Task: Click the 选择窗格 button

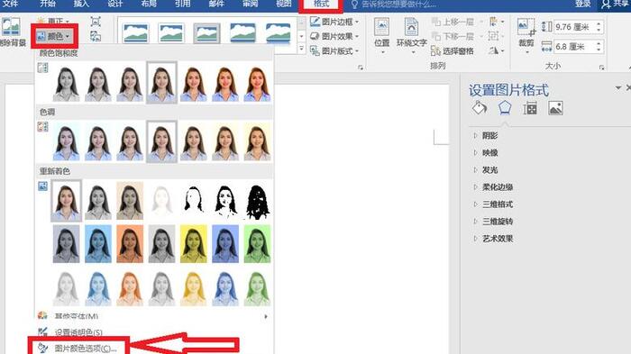Action: tap(453, 51)
